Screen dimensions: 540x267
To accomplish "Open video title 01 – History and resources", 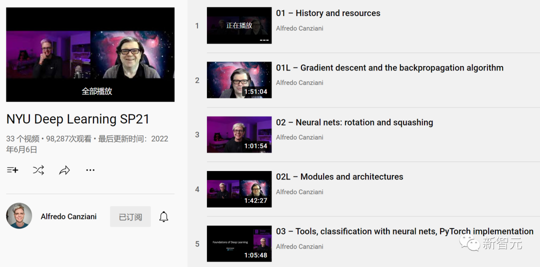I will click(x=328, y=13).
